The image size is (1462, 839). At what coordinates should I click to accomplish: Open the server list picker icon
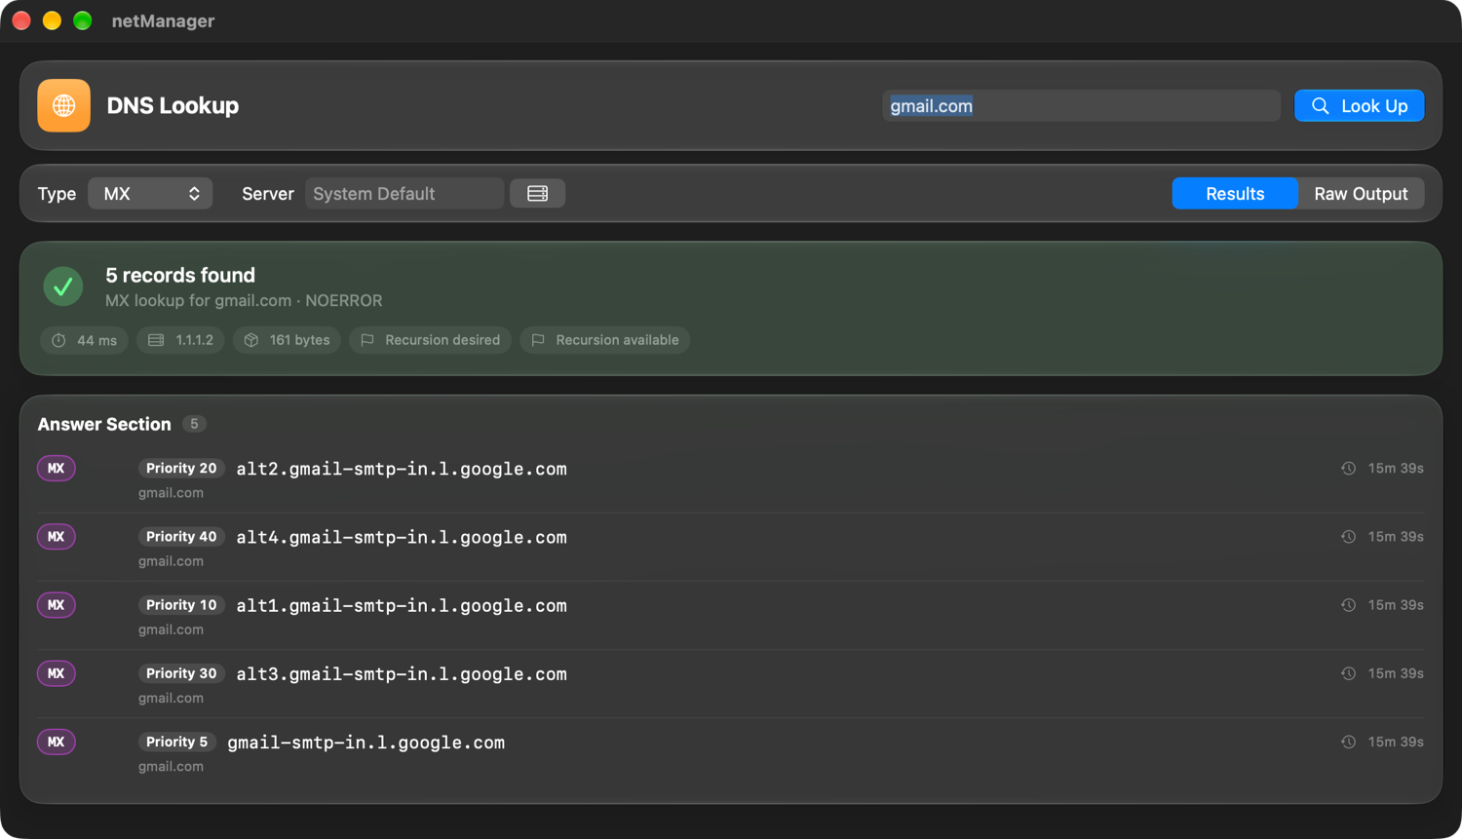coord(537,194)
